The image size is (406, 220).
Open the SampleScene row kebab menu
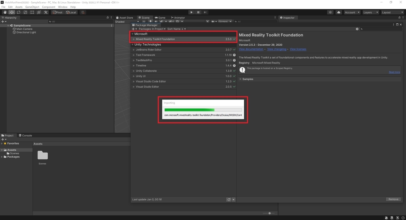pyautogui.click(x=112, y=25)
